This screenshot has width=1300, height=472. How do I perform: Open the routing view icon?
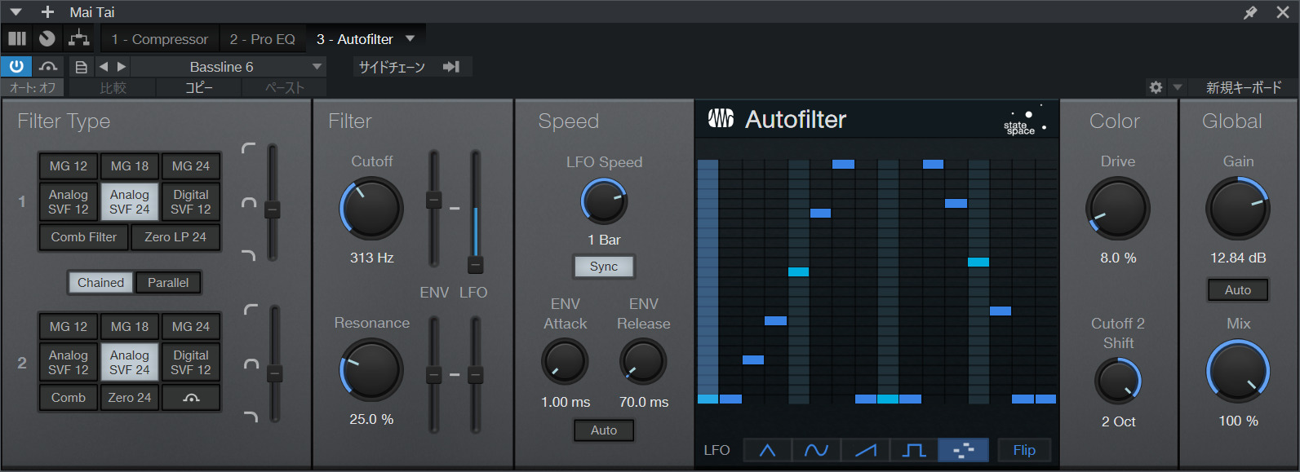pos(78,38)
